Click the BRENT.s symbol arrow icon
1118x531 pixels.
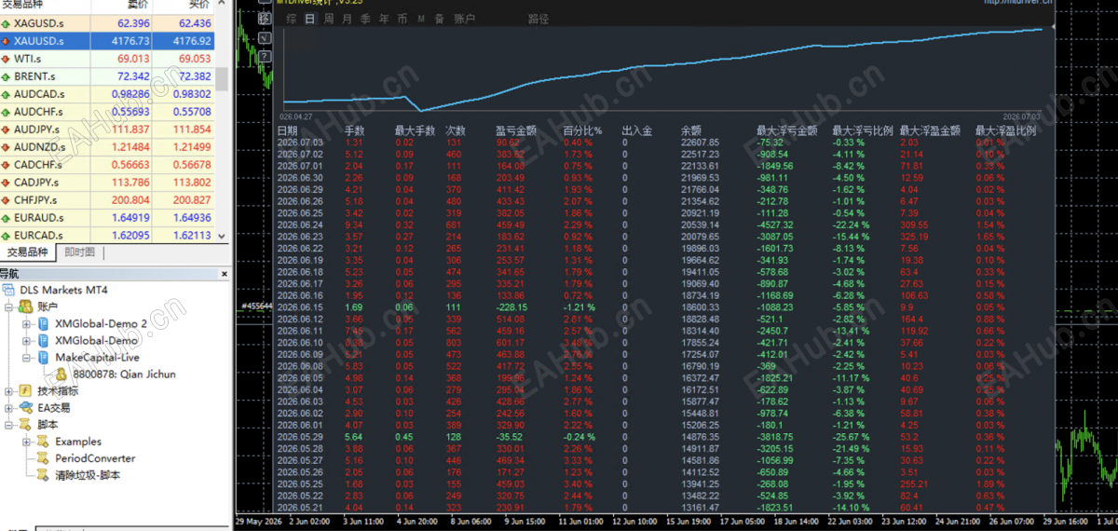7,76
